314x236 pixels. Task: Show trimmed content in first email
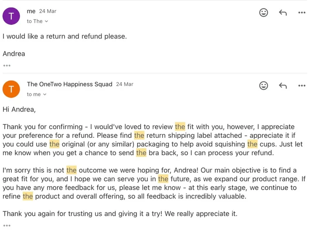tap(7, 66)
